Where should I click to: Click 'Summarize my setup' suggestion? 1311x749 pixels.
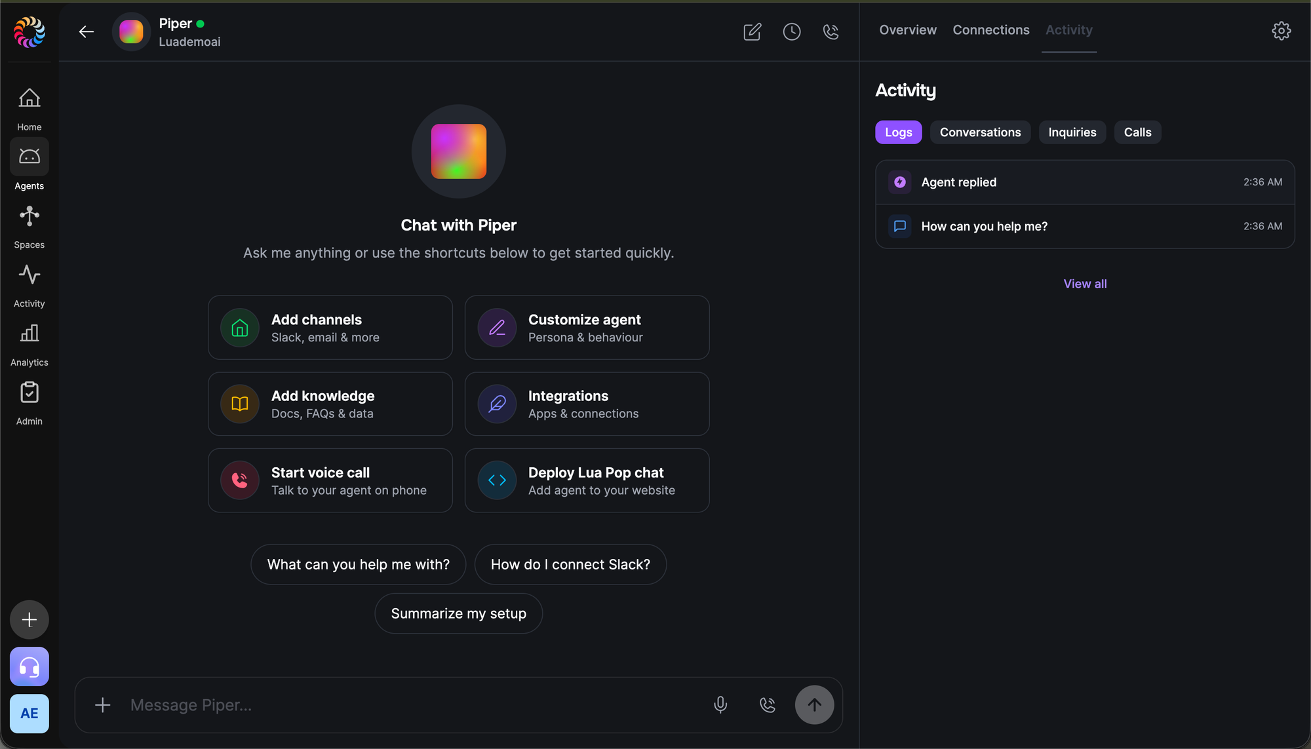point(459,613)
